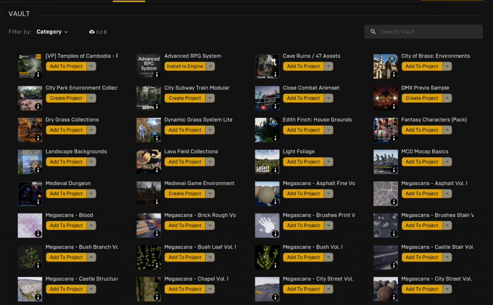Image resolution: width=493 pixels, height=305 pixels.
Task: Click info icon on Megascans Castle Structure
Action: coord(38,297)
